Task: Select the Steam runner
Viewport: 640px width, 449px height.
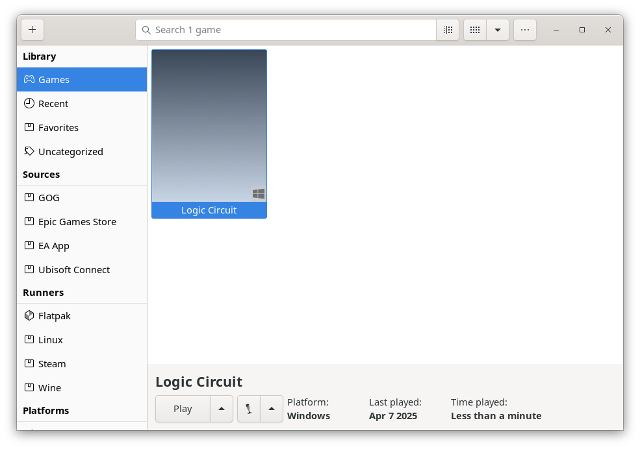Action: pyautogui.click(x=82, y=364)
